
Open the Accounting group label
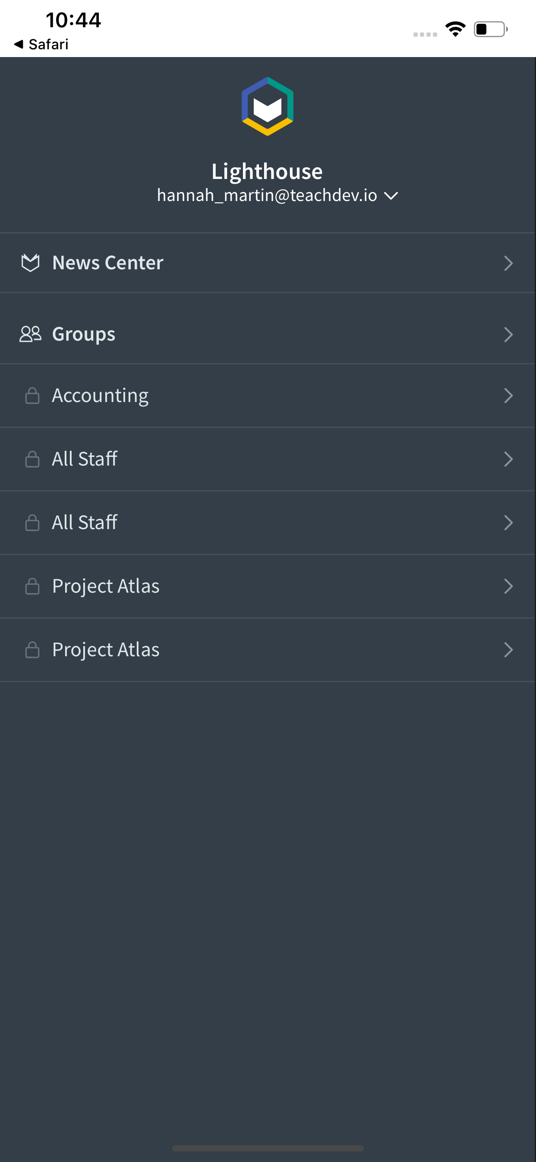point(100,396)
